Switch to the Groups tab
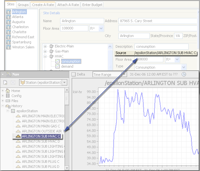Viewport: 200px width, 171px height. point(23,5)
